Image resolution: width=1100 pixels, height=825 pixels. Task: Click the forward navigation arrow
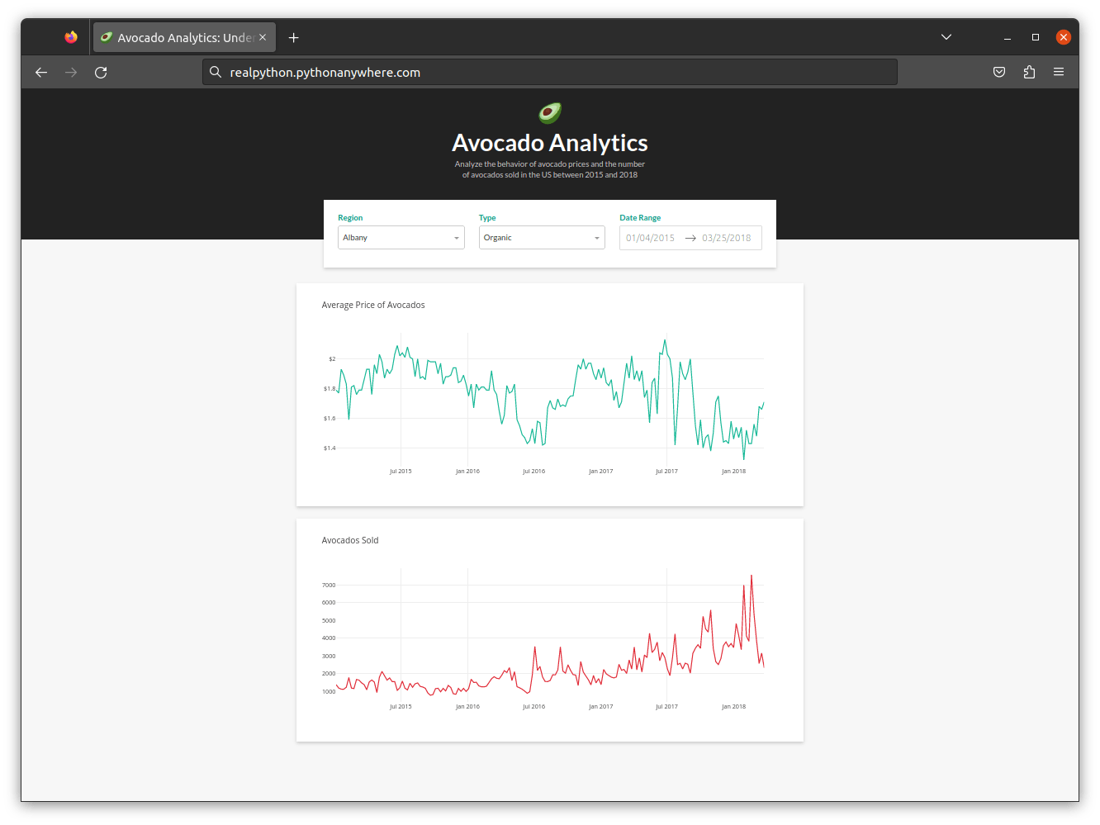[x=71, y=72]
